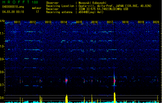Click the large red meteor echo near 0017
The height and width of the screenshot is (103, 162).
coord(114,81)
